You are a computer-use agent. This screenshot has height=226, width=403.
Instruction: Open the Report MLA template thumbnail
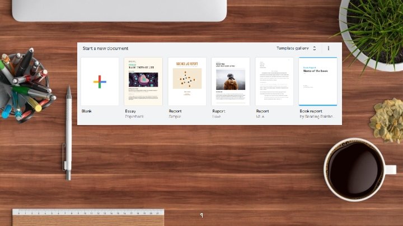click(x=274, y=81)
